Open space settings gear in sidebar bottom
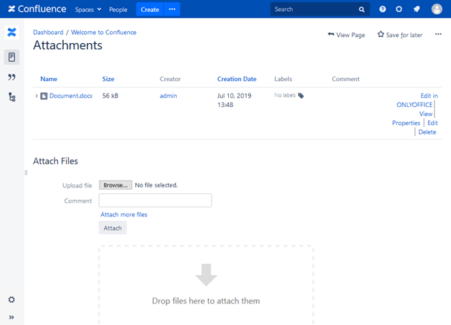This screenshot has height=325, width=451. tap(11, 300)
